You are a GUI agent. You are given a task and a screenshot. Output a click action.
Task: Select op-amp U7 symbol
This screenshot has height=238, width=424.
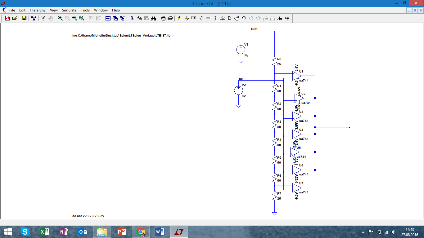[297, 188]
